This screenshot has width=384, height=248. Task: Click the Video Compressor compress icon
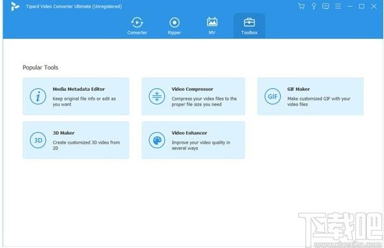tap(157, 97)
